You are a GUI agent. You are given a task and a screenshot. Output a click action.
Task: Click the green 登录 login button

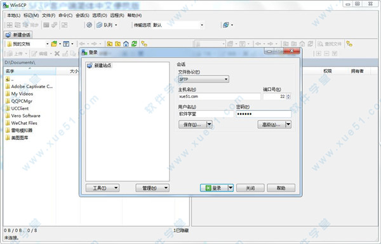[x=214, y=188]
